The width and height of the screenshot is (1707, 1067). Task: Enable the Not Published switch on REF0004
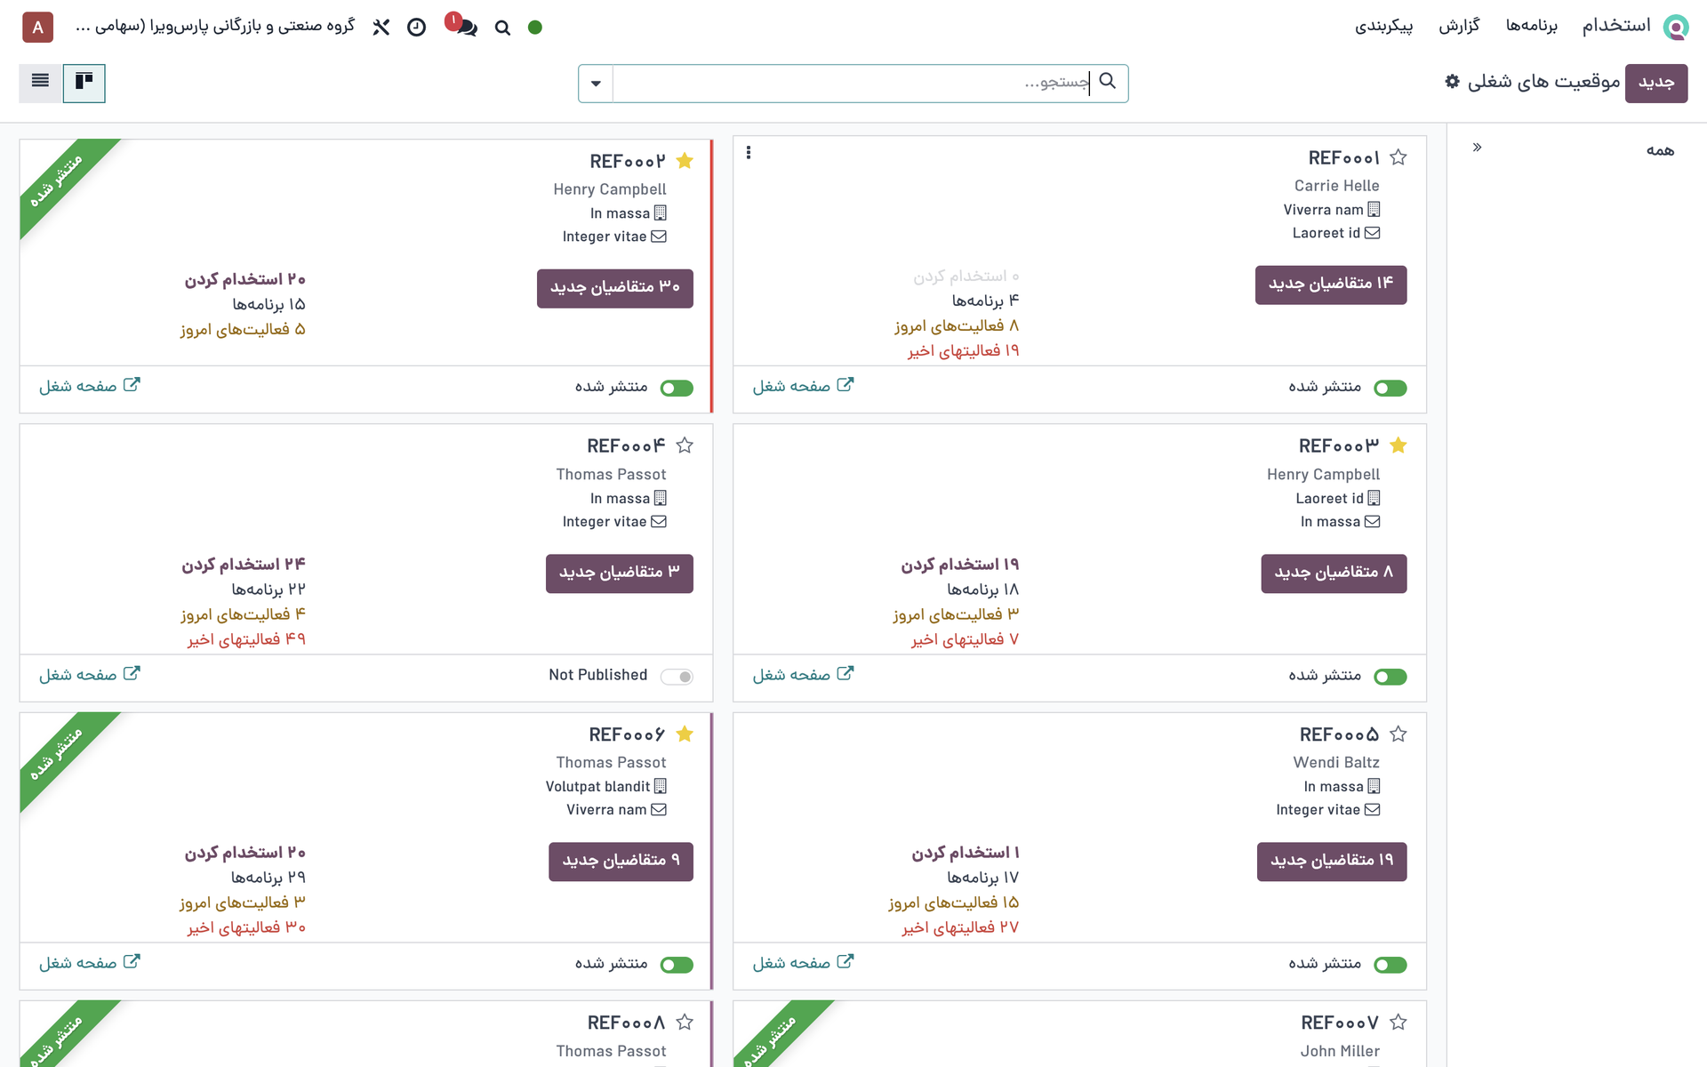tap(677, 678)
